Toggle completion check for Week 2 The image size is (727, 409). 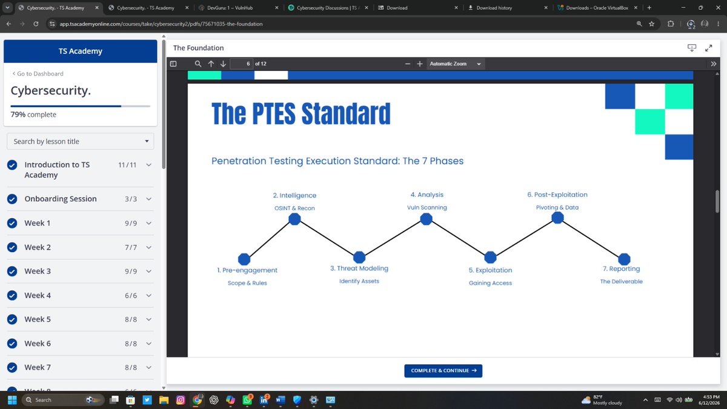pyautogui.click(x=12, y=247)
